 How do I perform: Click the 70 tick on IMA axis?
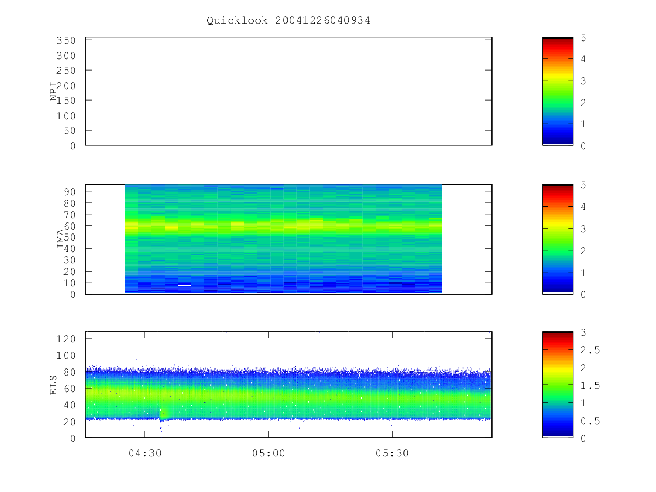69,214
